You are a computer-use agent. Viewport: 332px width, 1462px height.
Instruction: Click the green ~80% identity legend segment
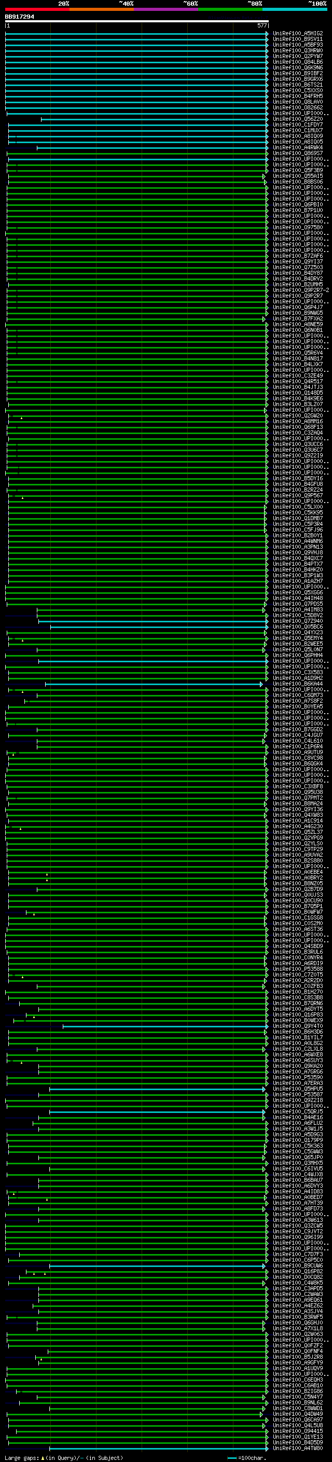point(230,9)
